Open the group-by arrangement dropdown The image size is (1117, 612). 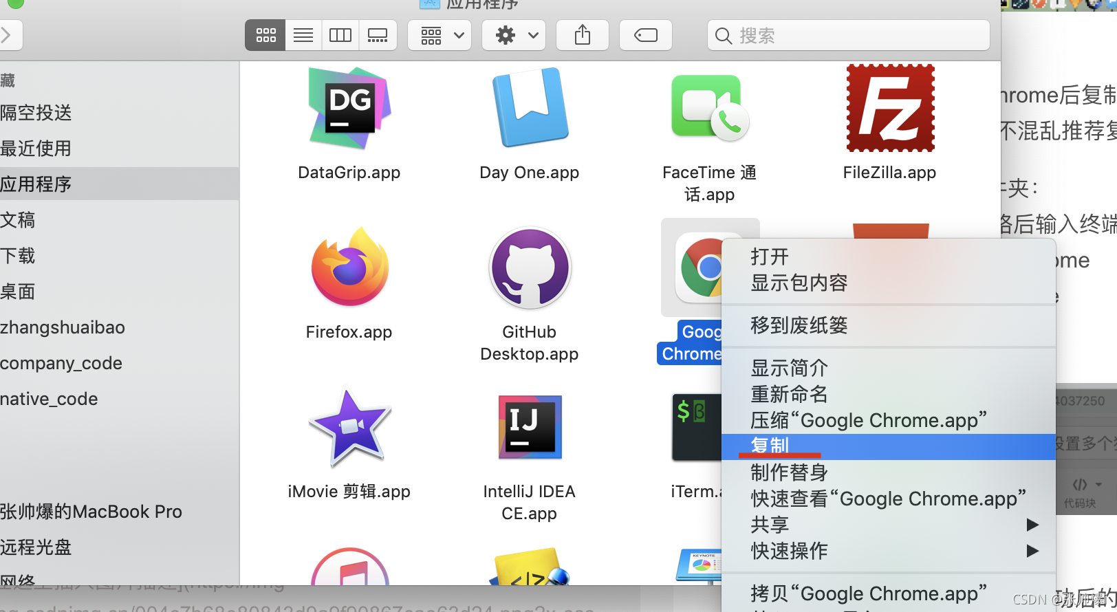pos(440,35)
